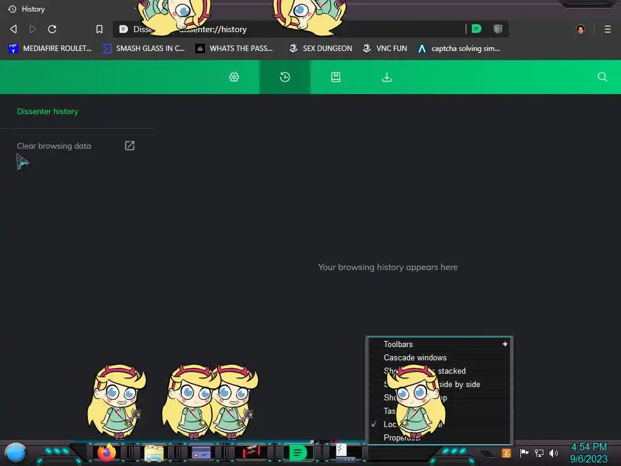Switch to the Downloads tab in green bar
The image size is (621, 466).
pyautogui.click(x=387, y=77)
